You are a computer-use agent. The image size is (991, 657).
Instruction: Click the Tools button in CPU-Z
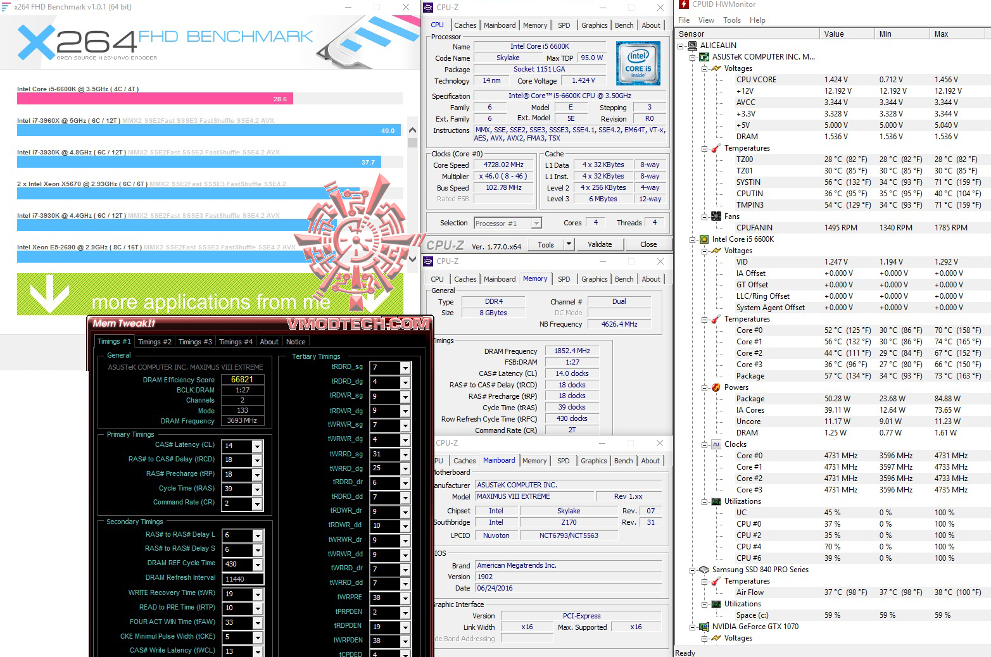click(545, 244)
